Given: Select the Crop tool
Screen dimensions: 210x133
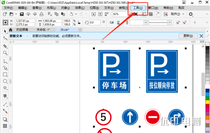Looking at the screenshot, I should point(5,46).
